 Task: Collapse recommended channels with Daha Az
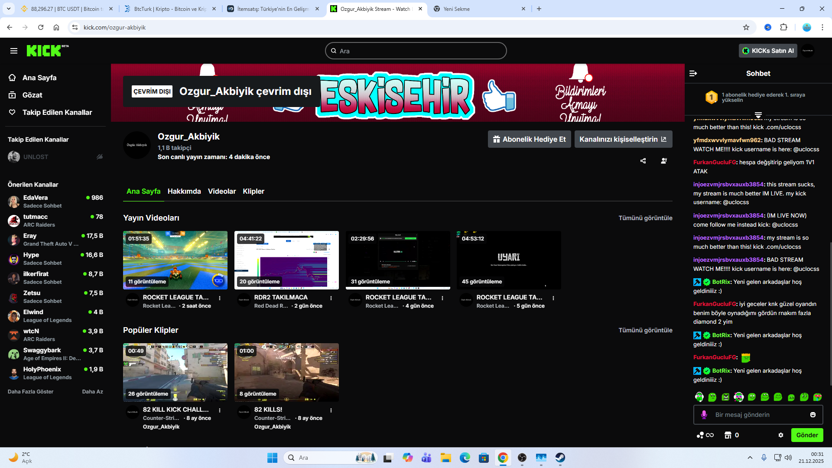click(x=93, y=392)
